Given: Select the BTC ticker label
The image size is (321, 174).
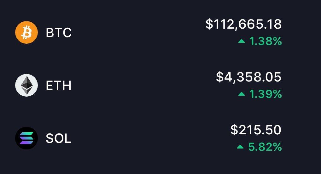Looking at the screenshot, I should coord(59,32).
